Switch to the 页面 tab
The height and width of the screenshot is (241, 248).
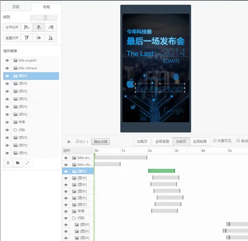tap(16, 7)
